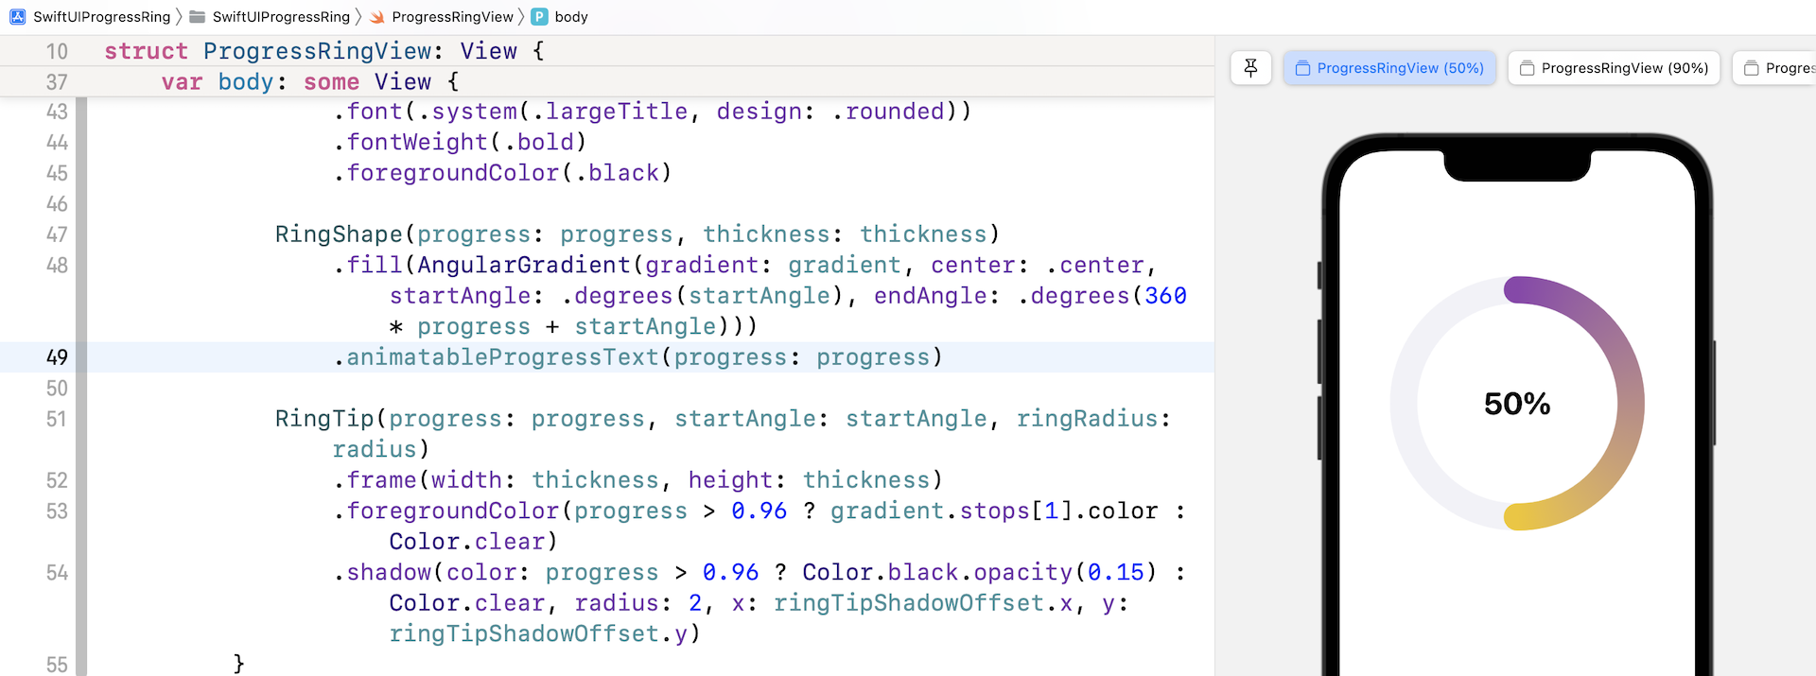Click .frame(width: thickness modifier line

pos(637,480)
